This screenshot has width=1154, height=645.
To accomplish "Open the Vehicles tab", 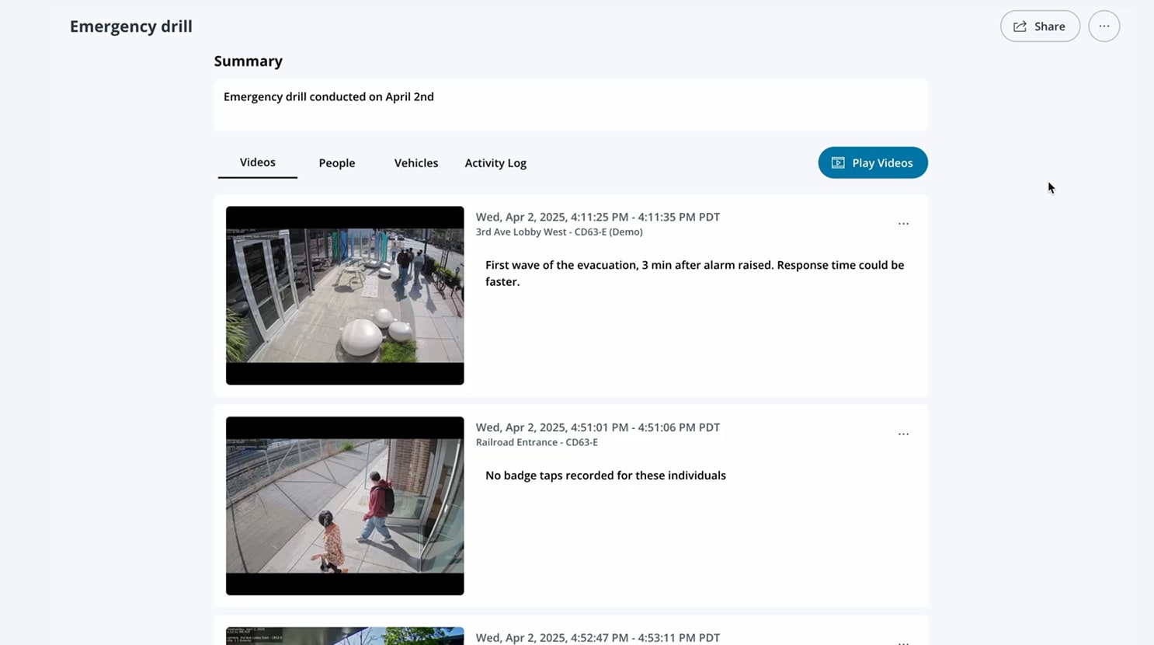I will [416, 163].
